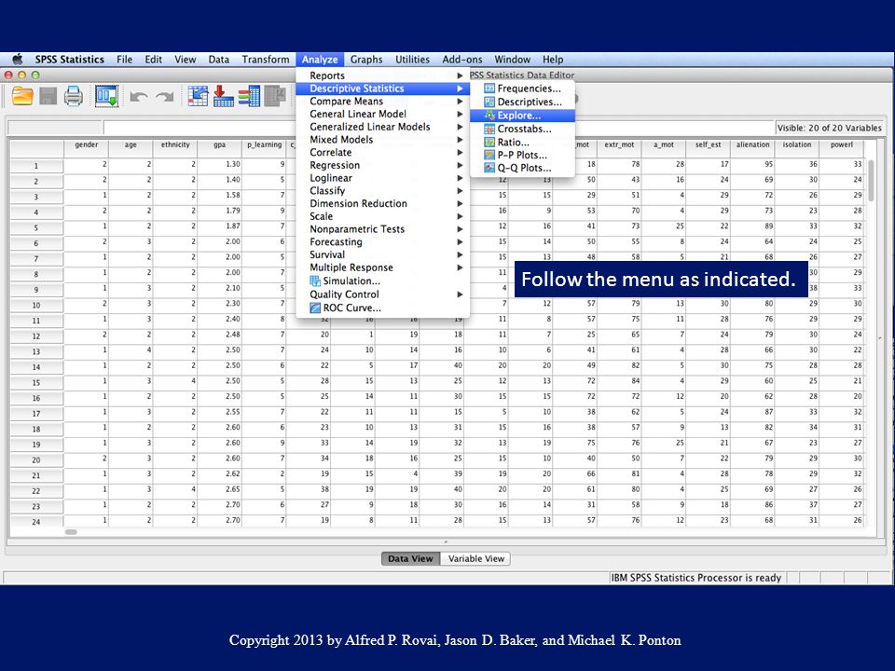Select Crosstabs... in the submenu

tap(522, 129)
